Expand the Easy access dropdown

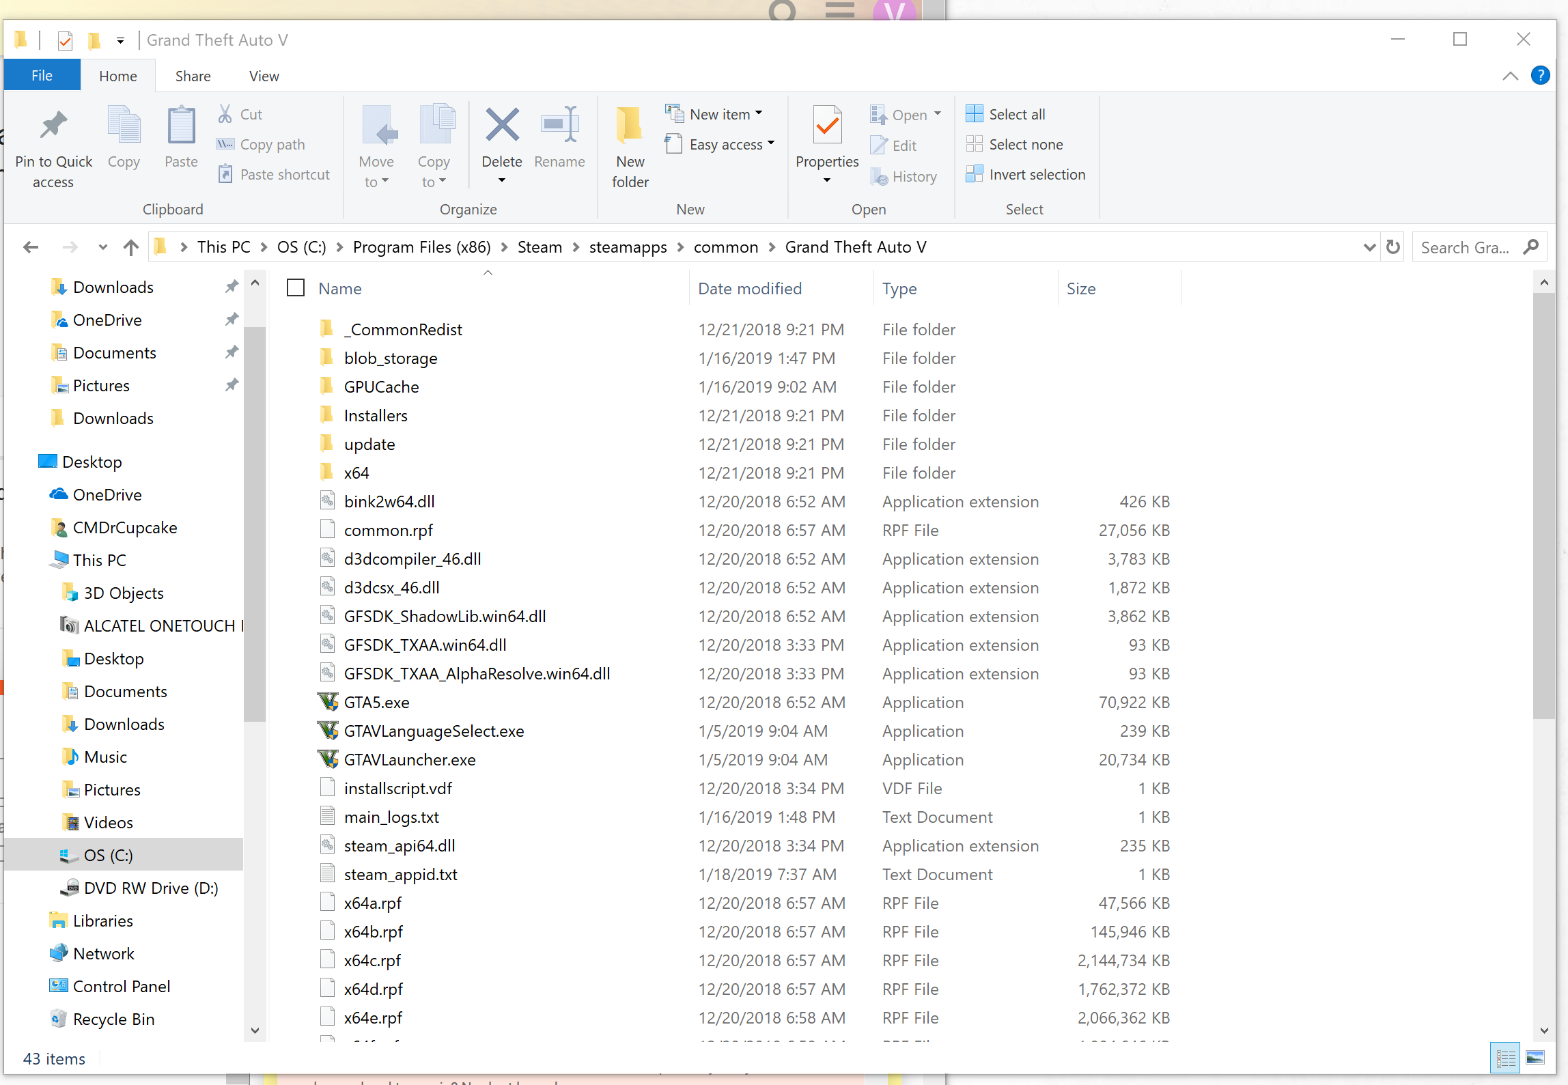tap(731, 145)
